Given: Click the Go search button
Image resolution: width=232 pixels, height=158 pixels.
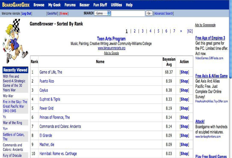Looking at the screenshot, I should 149,13.
